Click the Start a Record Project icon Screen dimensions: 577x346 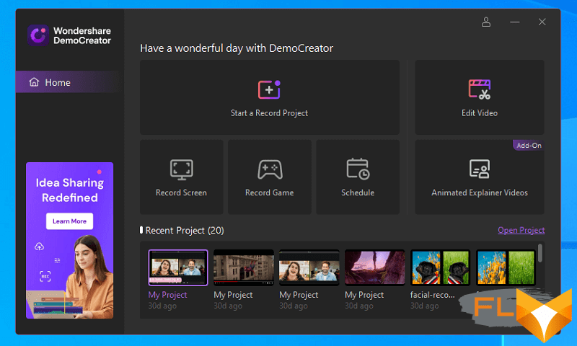point(268,90)
